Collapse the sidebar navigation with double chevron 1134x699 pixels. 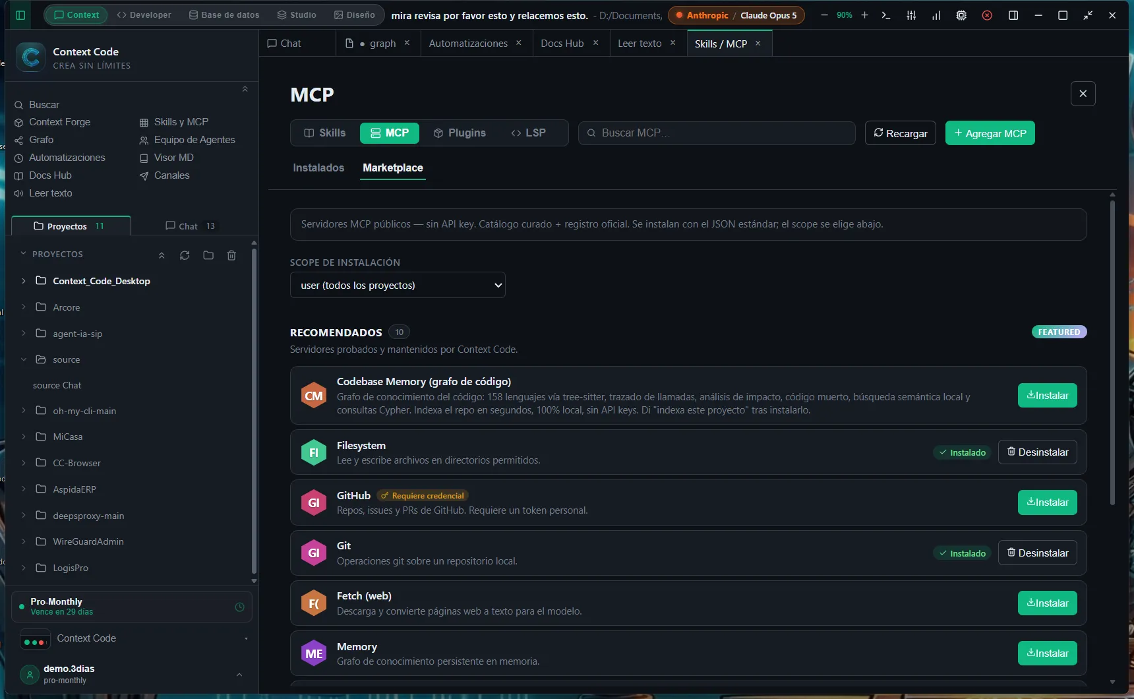245,89
